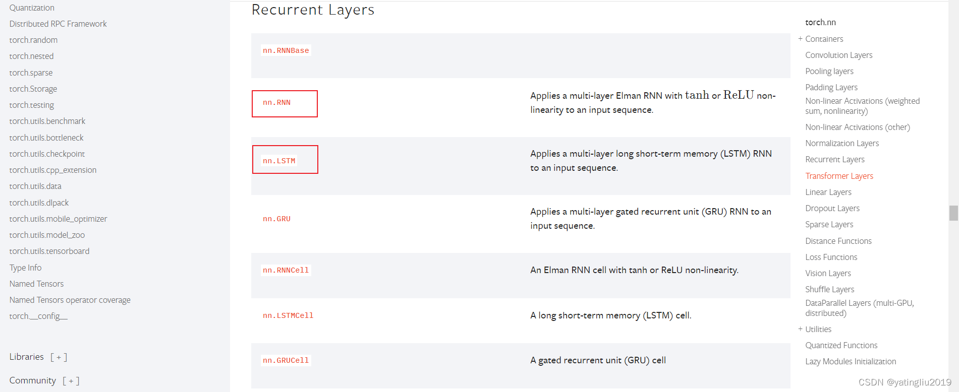Open torch.utils.tensorboard in the left sidebar
959x392 pixels.
[49, 251]
